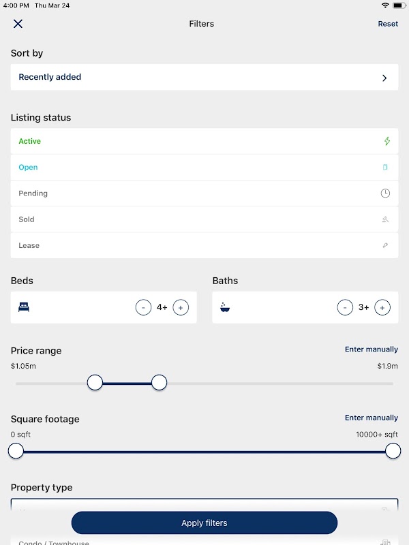
Task: Reset all filters
Action: point(388,24)
